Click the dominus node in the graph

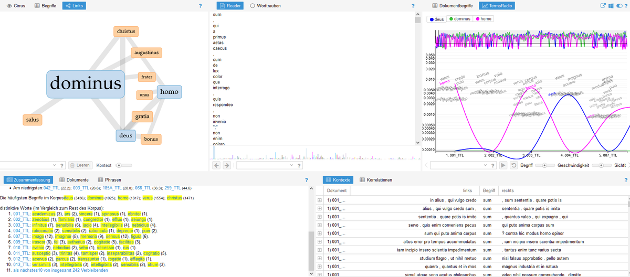coord(86,84)
